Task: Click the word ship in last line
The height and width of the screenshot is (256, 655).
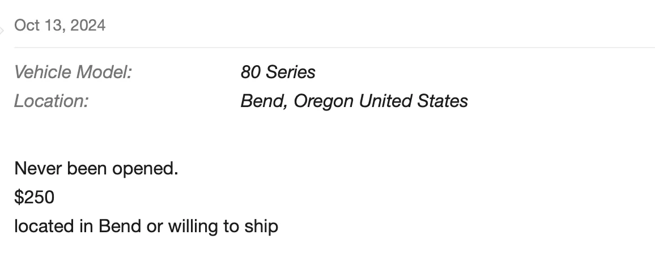Action: pyautogui.click(x=261, y=227)
